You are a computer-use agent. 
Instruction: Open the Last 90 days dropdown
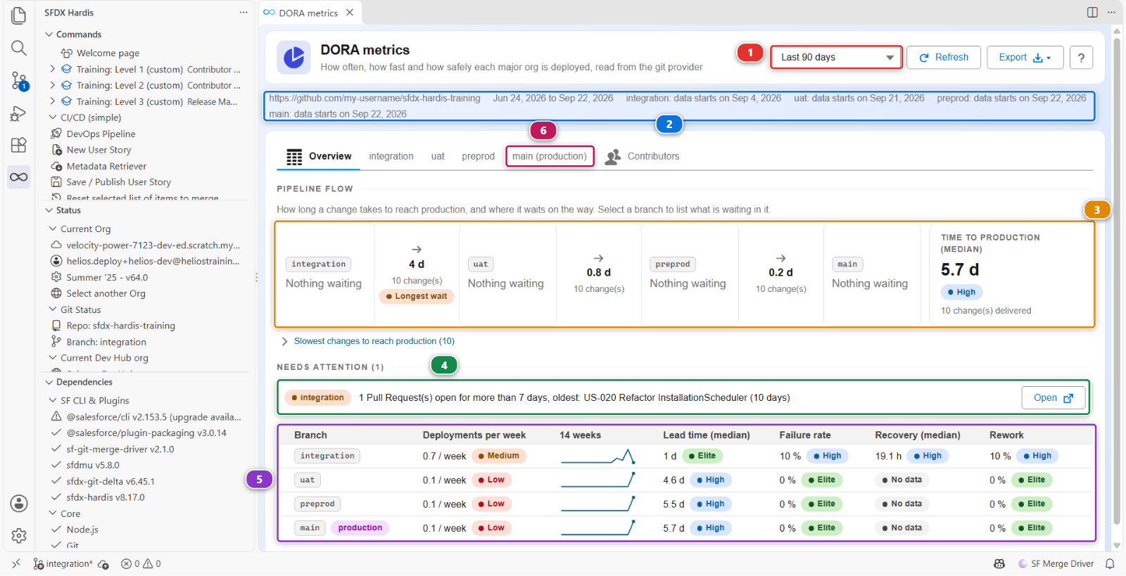point(836,58)
